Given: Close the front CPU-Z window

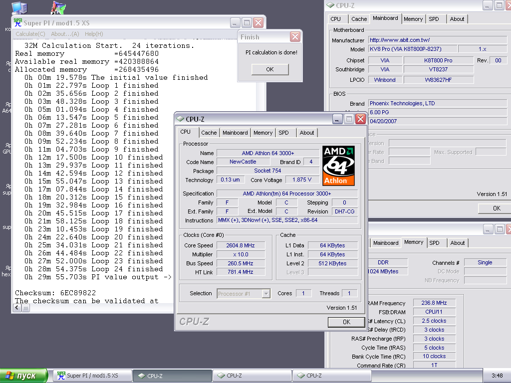Looking at the screenshot, I should point(360,119).
